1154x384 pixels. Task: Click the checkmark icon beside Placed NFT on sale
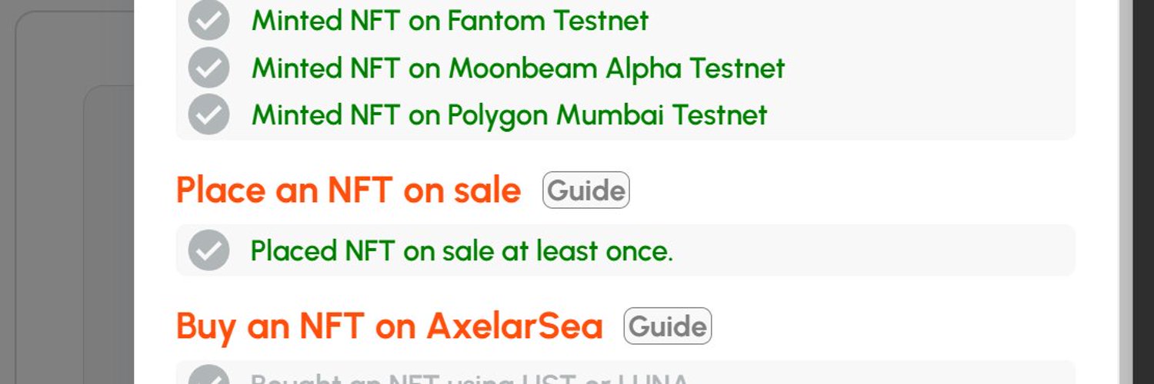tap(208, 250)
